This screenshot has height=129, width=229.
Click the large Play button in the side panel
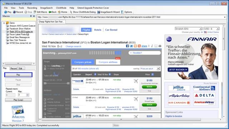18,75
